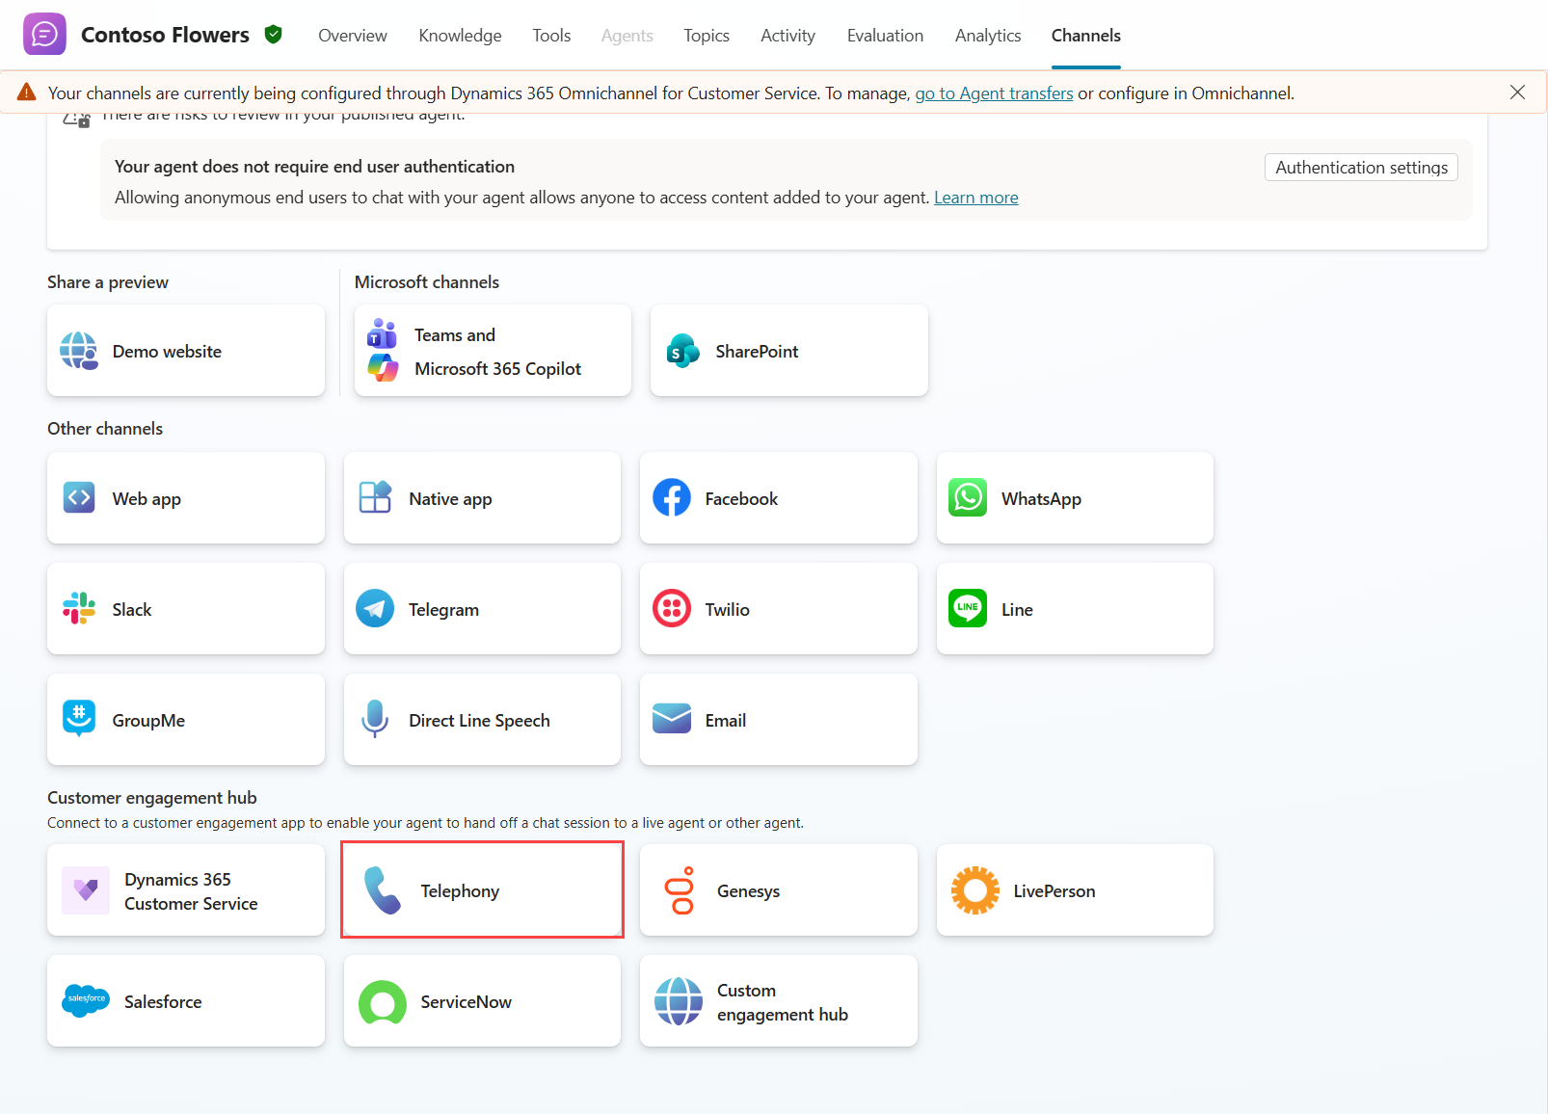
Task: Follow the 'go to Agent transfers' link
Action: [x=994, y=93]
